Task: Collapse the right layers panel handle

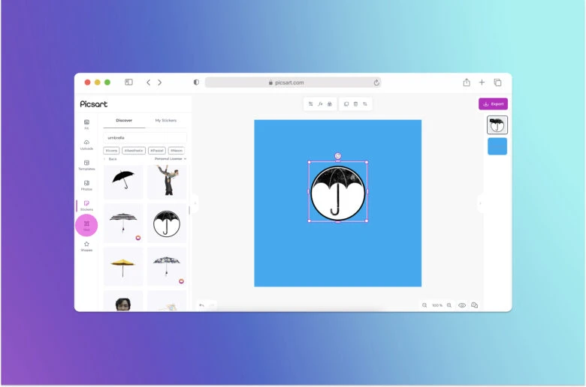Action: click(x=480, y=202)
